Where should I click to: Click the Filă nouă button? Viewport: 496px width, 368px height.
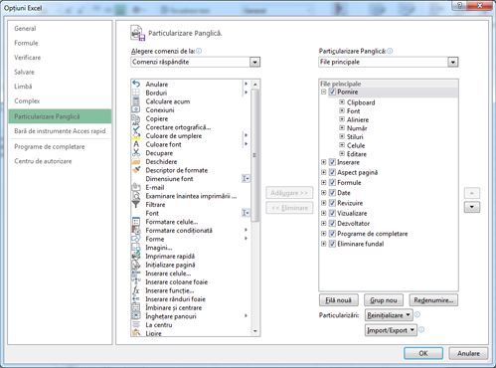(x=339, y=300)
